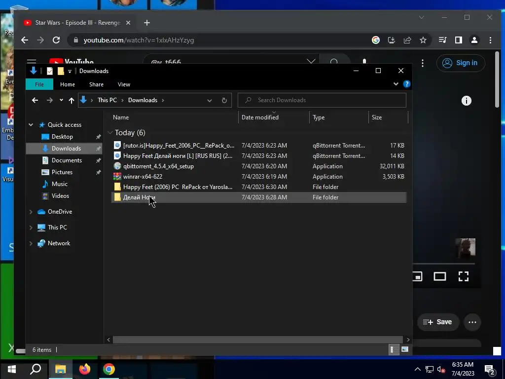Collapse Quick access in navigation pane
Screen dimensions: 505x379
(31, 125)
